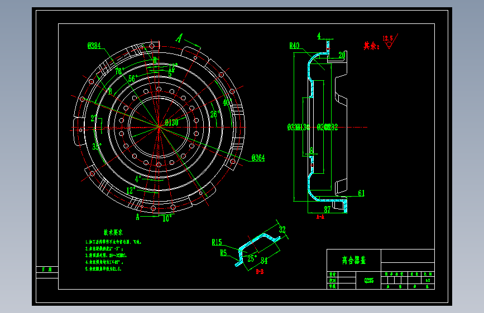
Task: Click the R15 radius annotation
Action: point(217,242)
